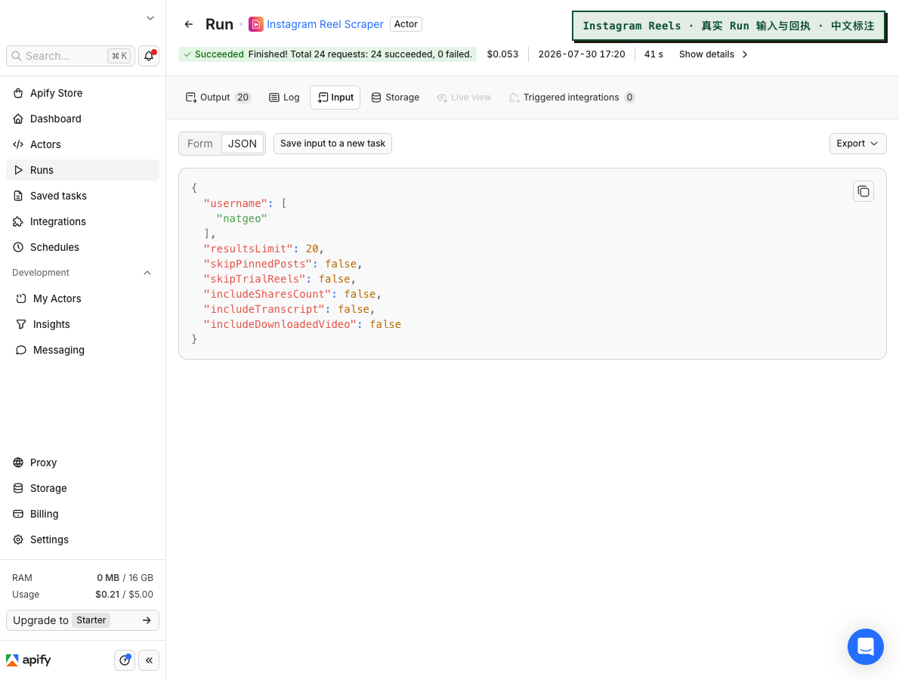
Task: Select the JSON input view
Action: tap(243, 144)
